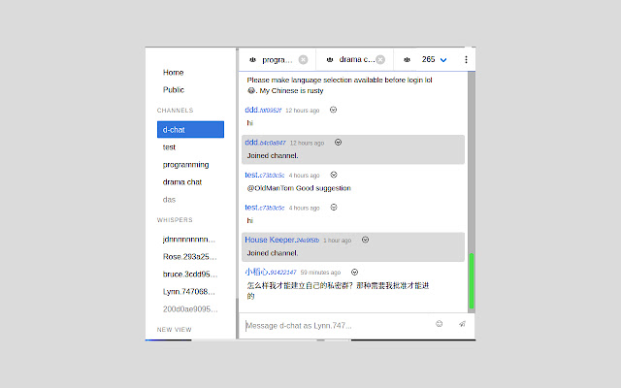Image resolution: width=621 pixels, height=388 pixels.
Task: Click the 'Please make language selection' message
Action: tap(340, 85)
